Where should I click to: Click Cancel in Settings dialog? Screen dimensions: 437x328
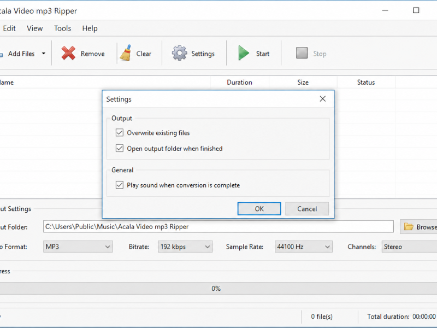(307, 209)
